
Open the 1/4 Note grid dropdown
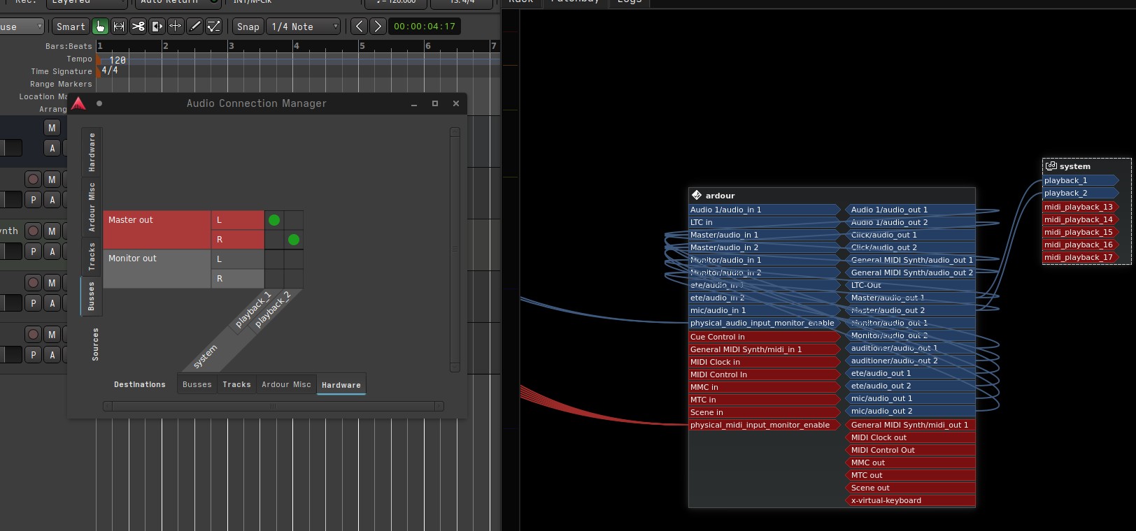[304, 27]
